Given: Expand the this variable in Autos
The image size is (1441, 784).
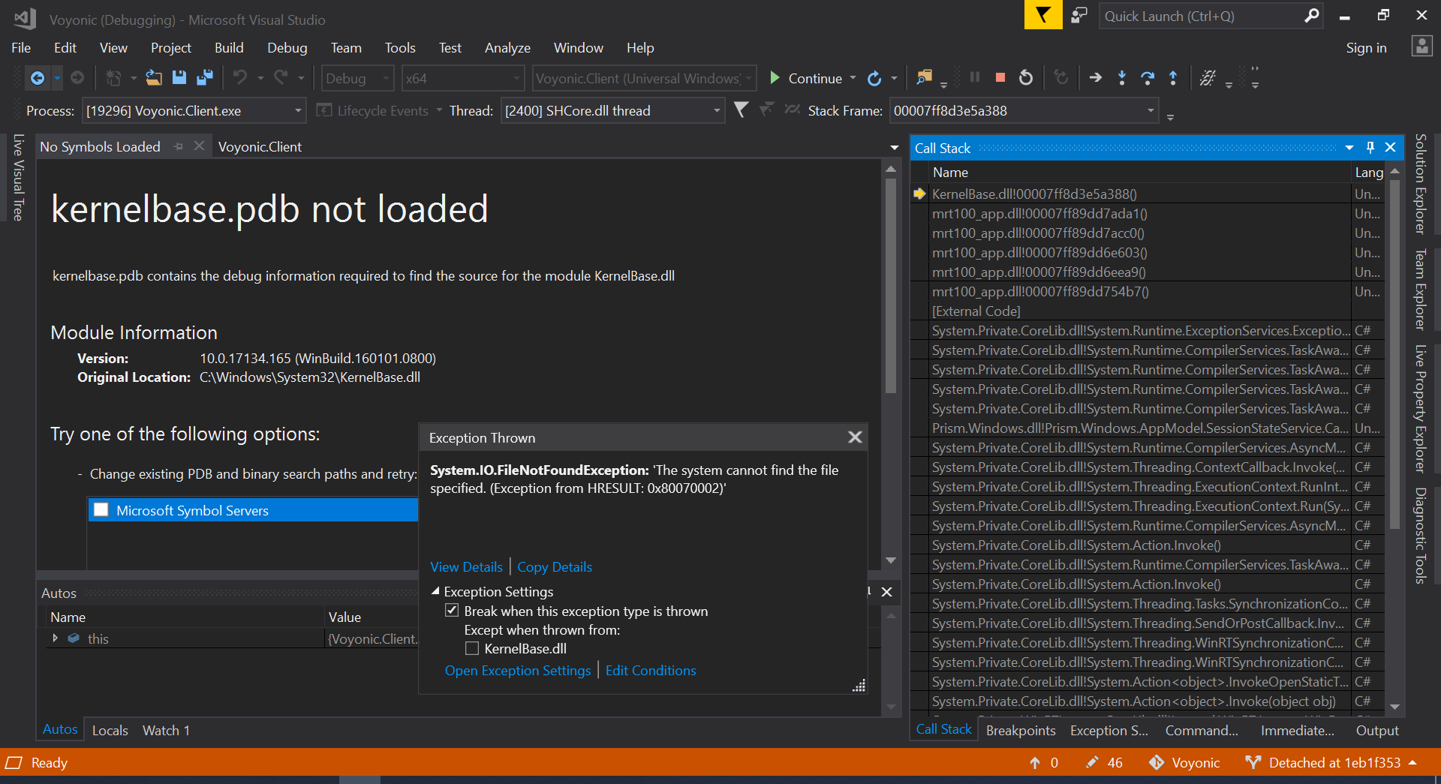Looking at the screenshot, I should click(55, 638).
